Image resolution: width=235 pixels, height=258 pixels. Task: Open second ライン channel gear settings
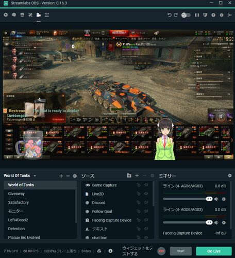tap(224, 222)
